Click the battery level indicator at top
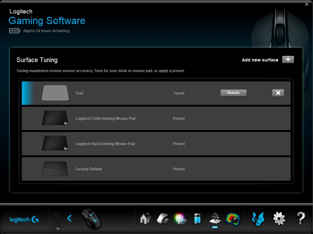The height and width of the screenshot is (234, 313). (x=15, y=31)
